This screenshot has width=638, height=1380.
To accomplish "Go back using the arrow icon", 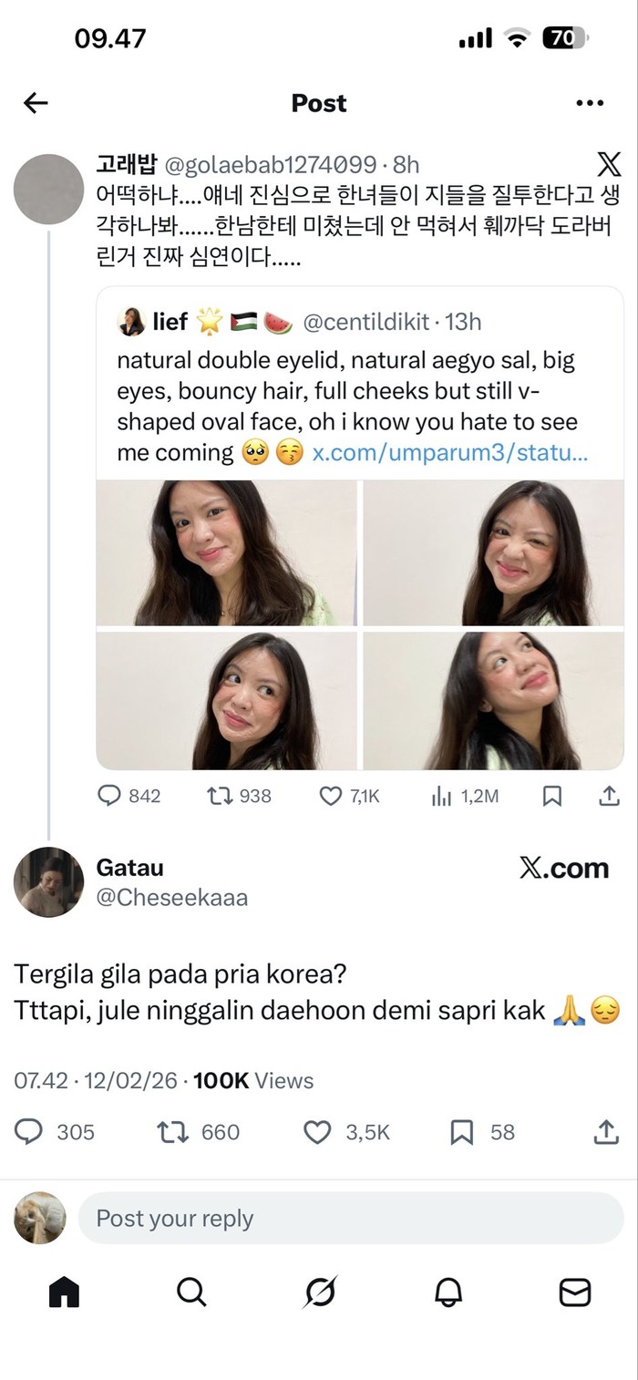I will click(36, 103).
